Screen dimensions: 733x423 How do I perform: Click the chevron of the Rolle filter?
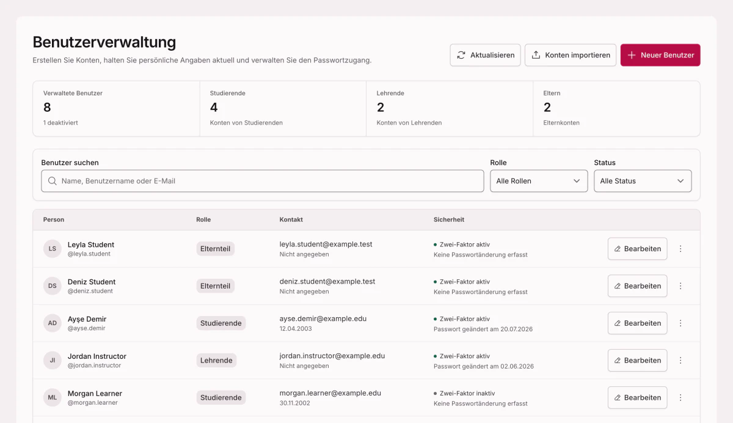[577, 181]
